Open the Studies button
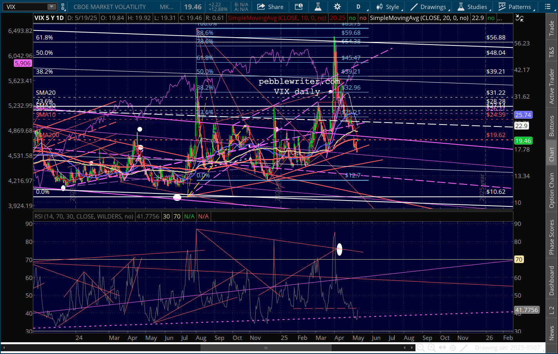This screenshot has height=354, width=558. coord(473,7)
